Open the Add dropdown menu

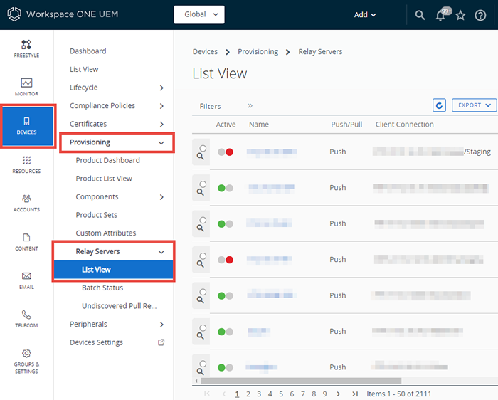coord(365,15)
